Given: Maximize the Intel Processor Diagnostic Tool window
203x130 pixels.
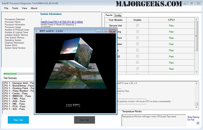Looking at the screenshot, I should [x=192, y=3].
